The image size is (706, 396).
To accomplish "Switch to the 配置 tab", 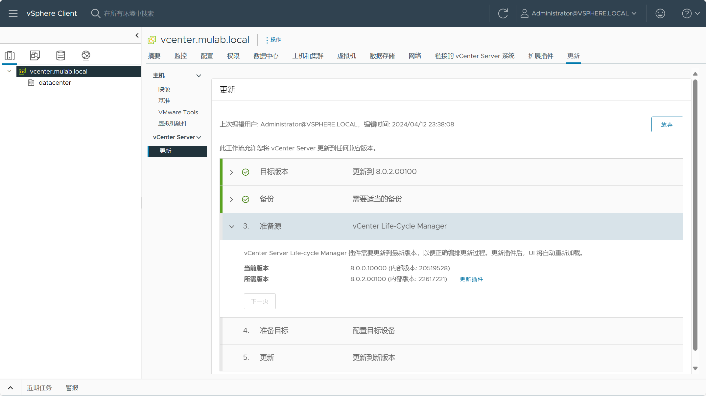I will (x=207, y=56).
